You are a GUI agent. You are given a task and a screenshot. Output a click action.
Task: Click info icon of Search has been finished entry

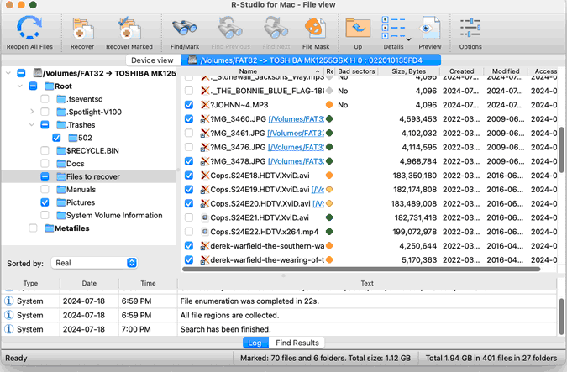point(8,329)
